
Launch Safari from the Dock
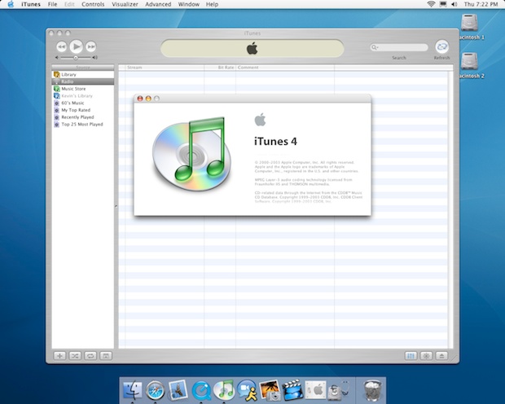(155, 390)
